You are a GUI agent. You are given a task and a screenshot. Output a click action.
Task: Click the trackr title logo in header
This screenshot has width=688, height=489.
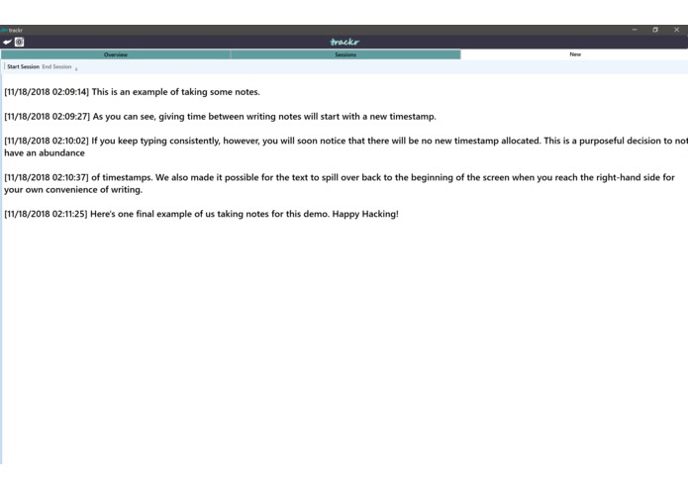(x=344, y=43)
